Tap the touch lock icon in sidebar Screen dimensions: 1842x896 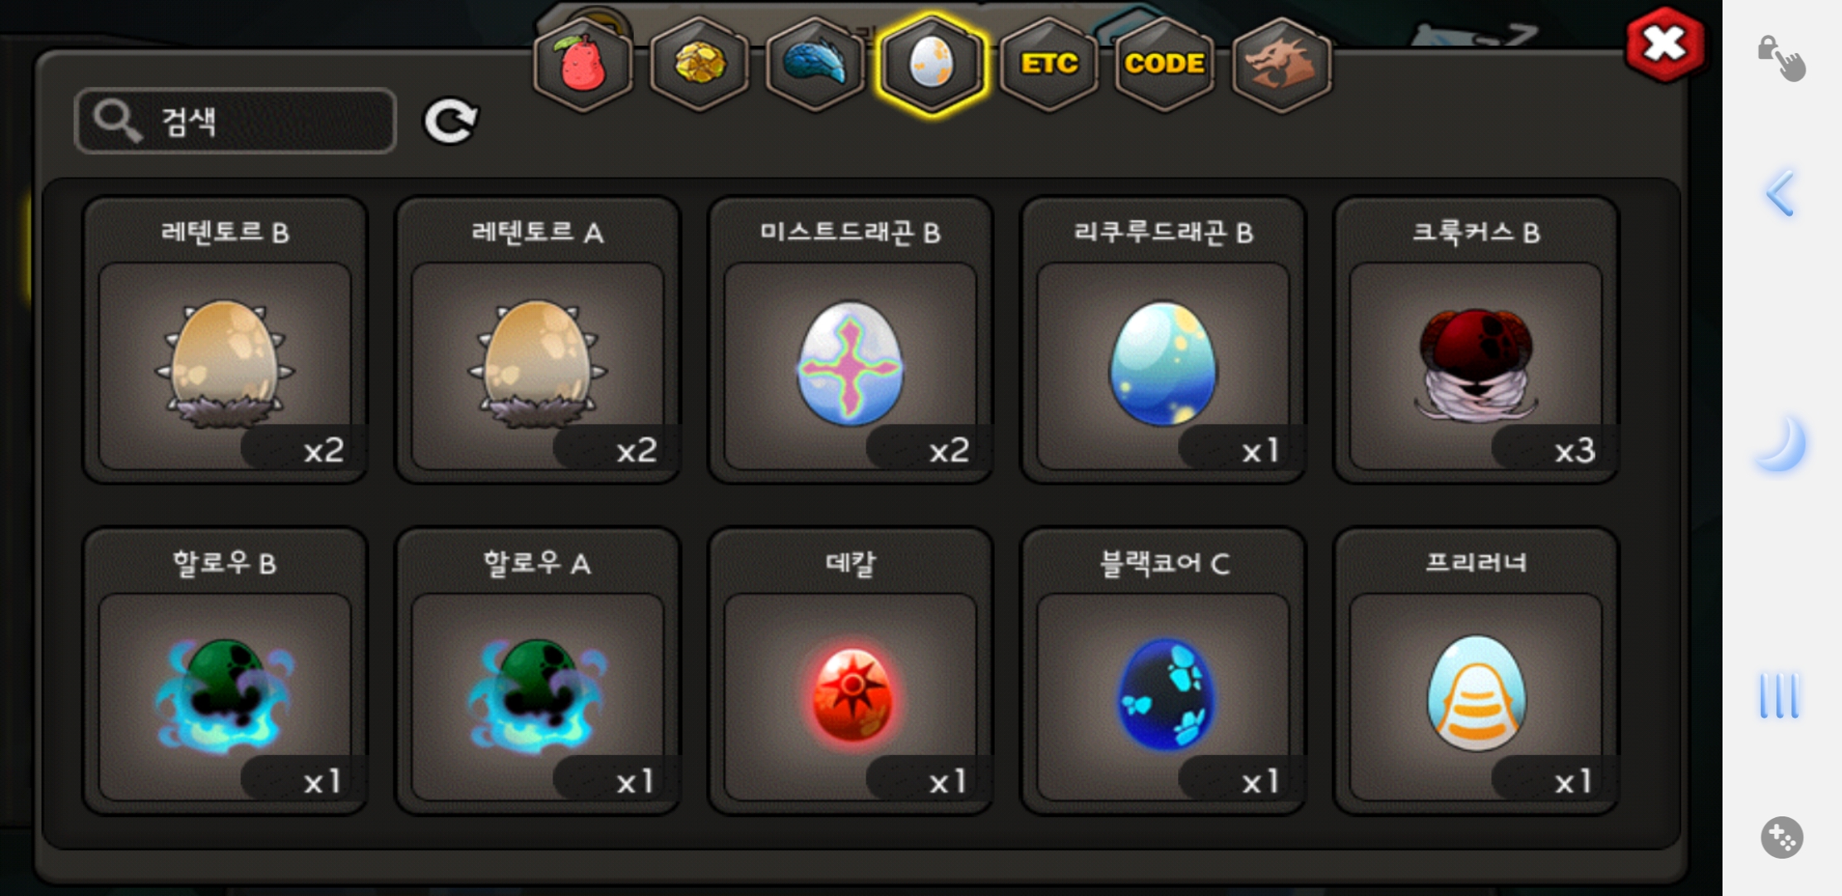[1781, 58]
